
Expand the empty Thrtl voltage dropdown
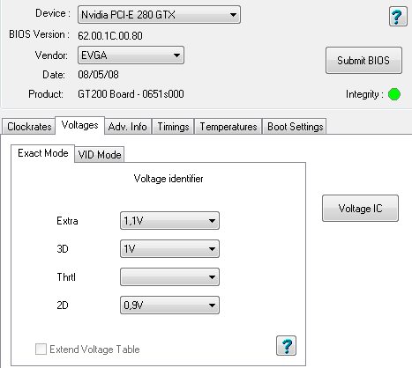pyautogui.click(x=169, y=276)
